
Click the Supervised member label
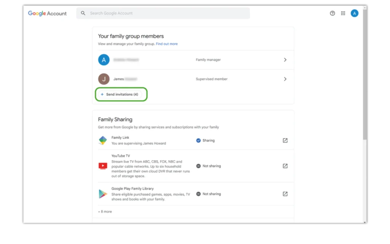(212, 79)
